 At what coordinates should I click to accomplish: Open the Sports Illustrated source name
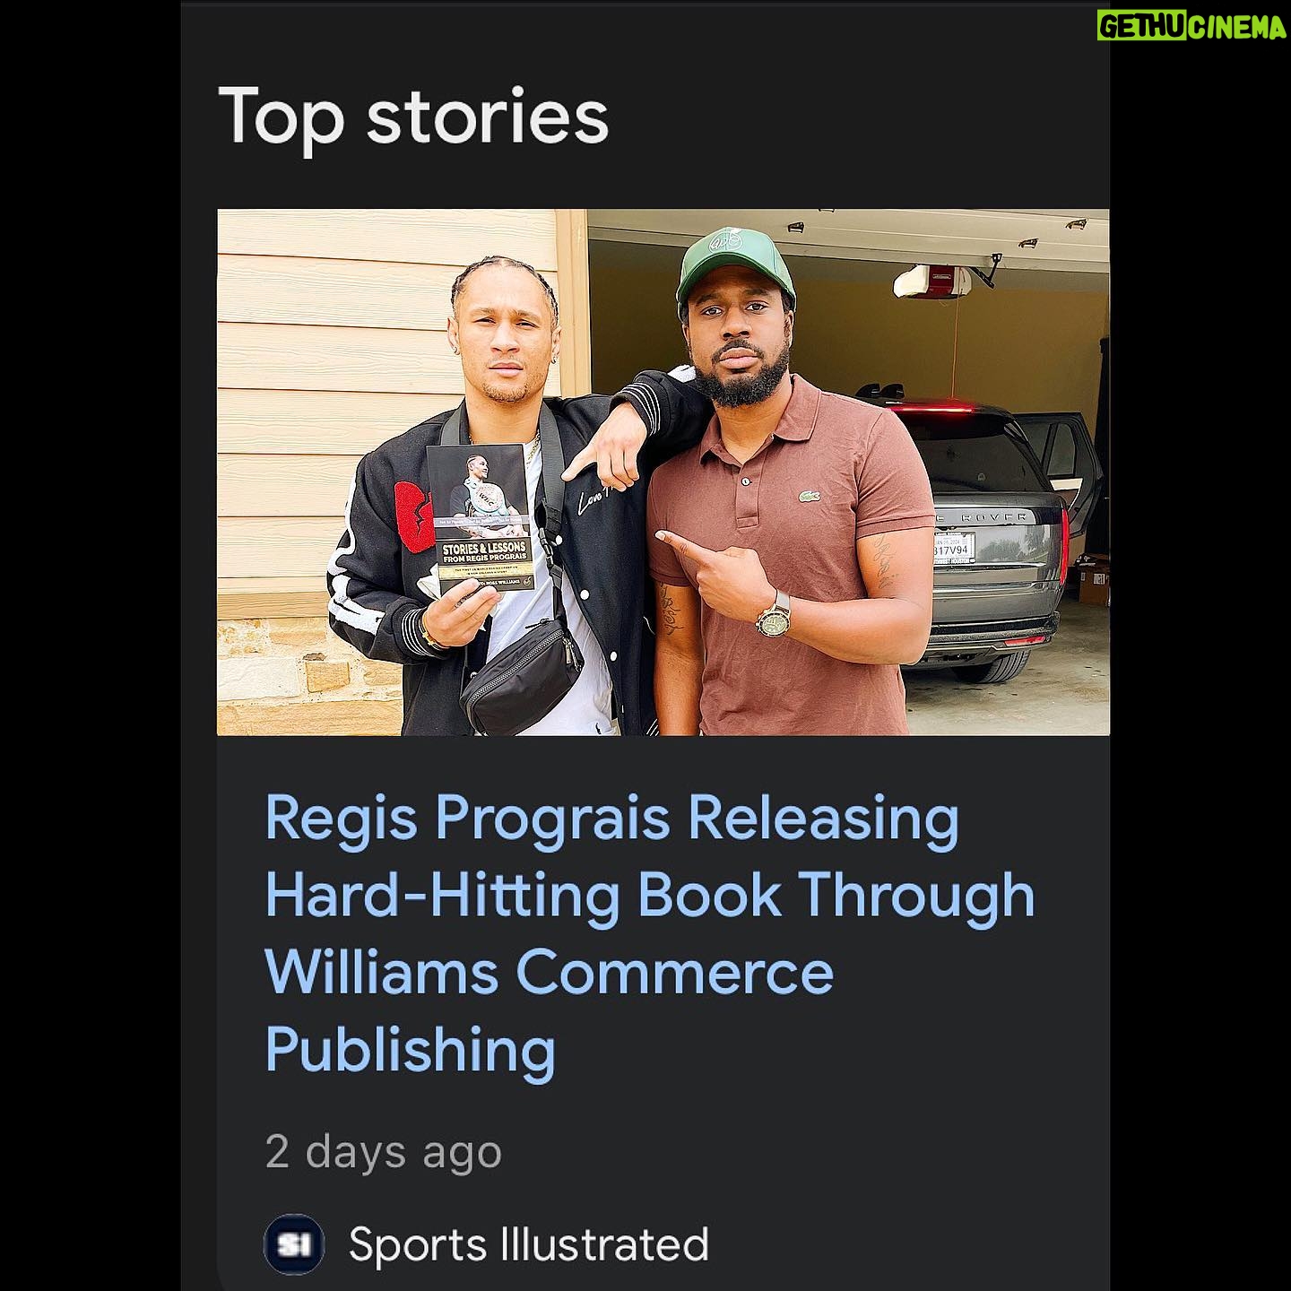tap(528, 1244)
